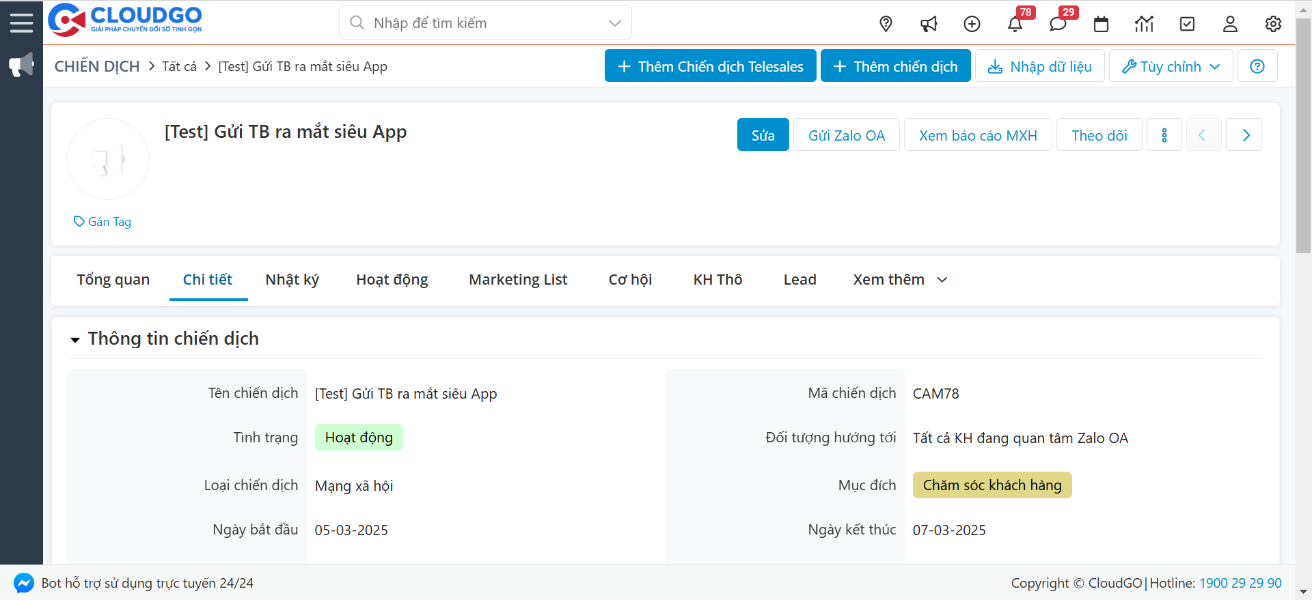This screenshot has height=600, width=1312.
Task: Open the user profile icon
Action: pyautogui.click(x=1230, y=25)
